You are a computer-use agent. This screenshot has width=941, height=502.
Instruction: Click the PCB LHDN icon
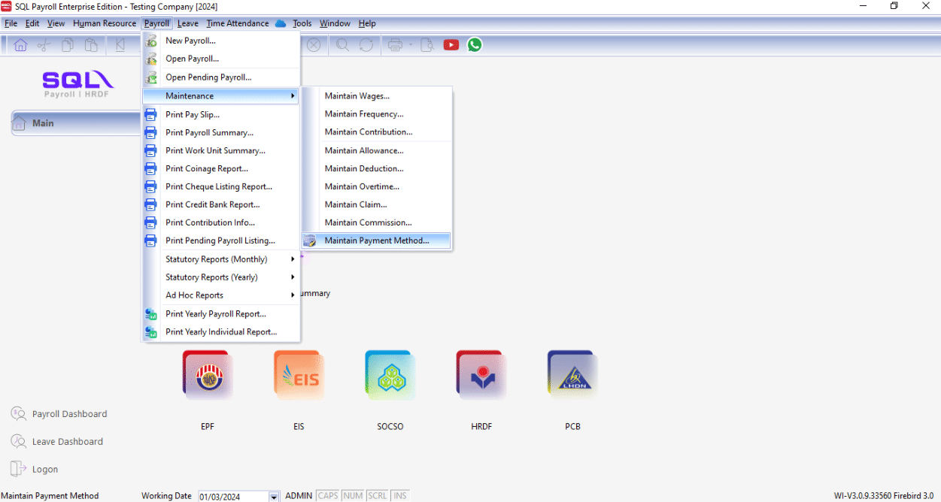[572, 375]
